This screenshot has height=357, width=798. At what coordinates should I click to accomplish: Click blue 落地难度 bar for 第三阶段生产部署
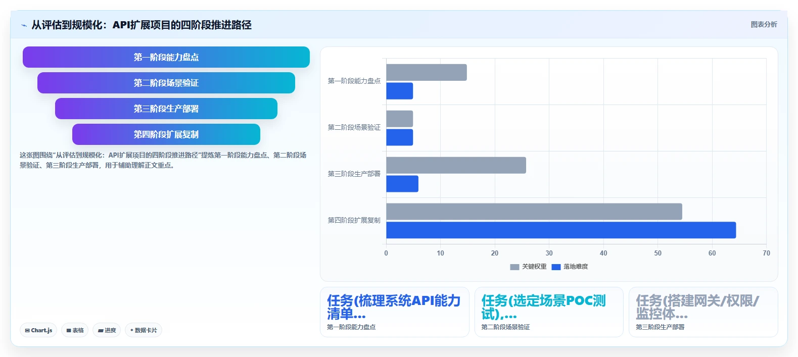402,184
